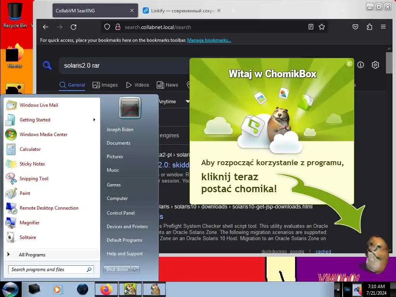Open Firefox extensions icon
Viewport: 396px width, 297px height.
369,27
